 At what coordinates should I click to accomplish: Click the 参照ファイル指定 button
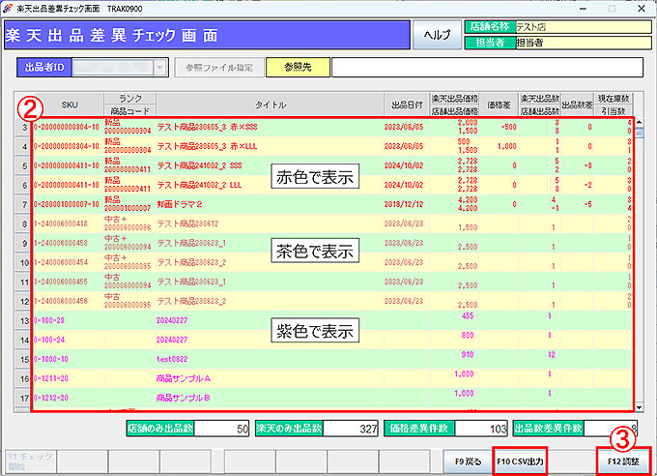pyautogui.click(x=216, y=68)
